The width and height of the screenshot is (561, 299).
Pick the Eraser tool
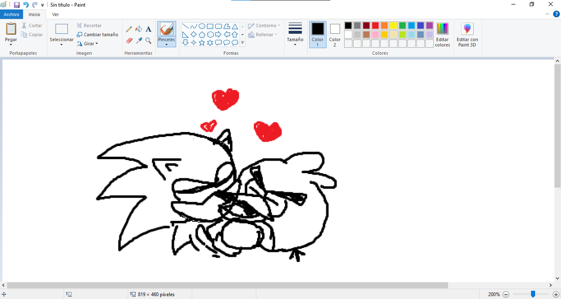(x=129, y=41)
